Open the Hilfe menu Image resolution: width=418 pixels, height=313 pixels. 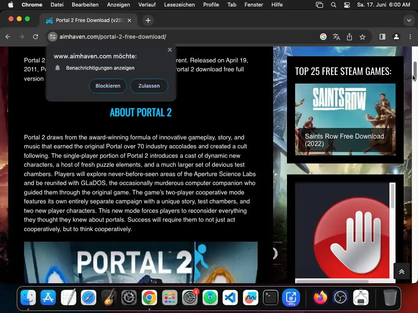coord(277,4)
